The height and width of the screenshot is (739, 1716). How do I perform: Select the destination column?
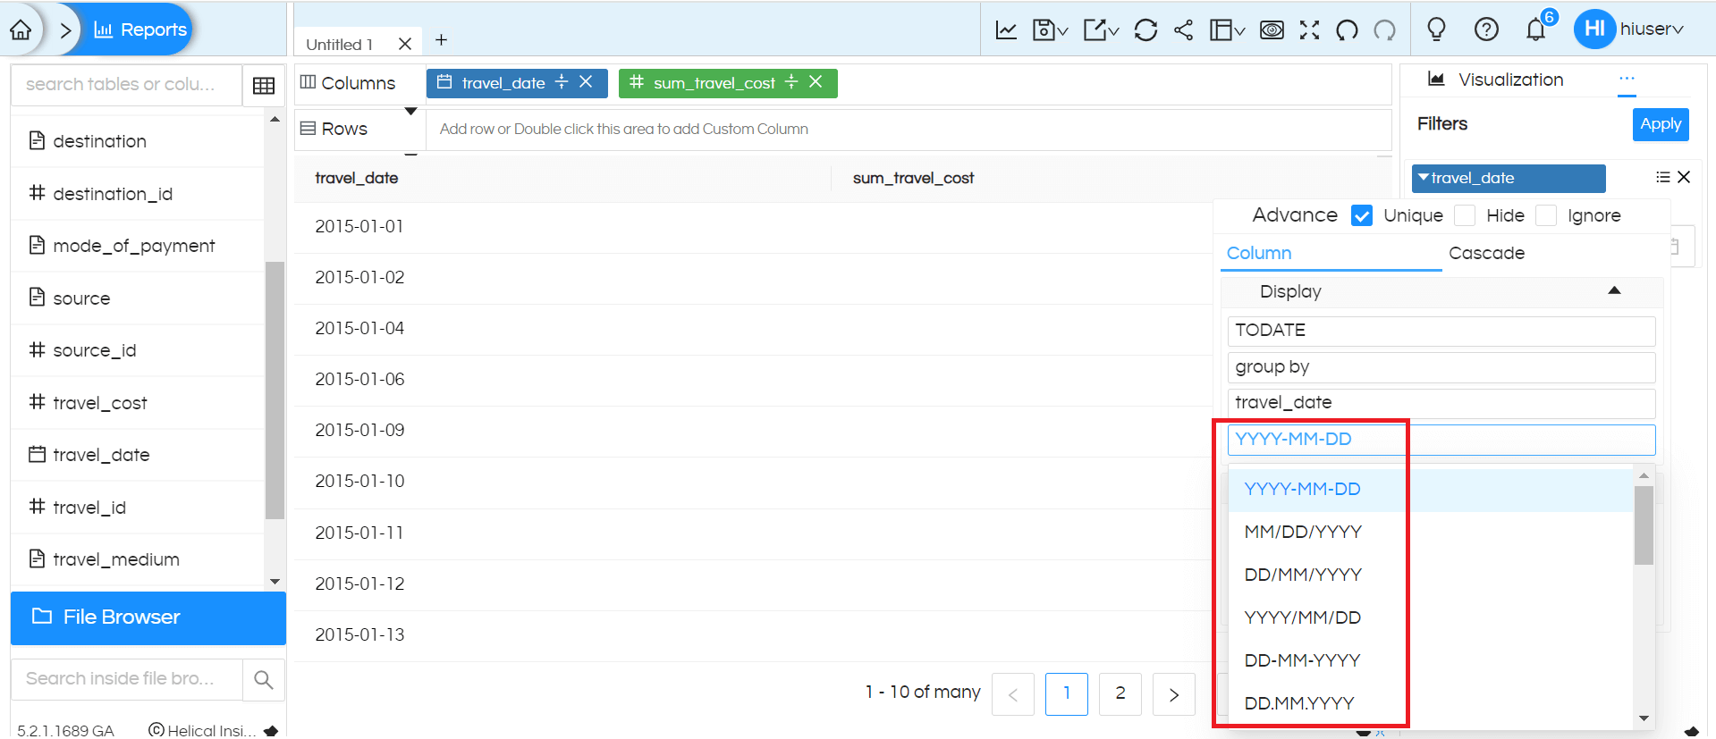(99, 141)
